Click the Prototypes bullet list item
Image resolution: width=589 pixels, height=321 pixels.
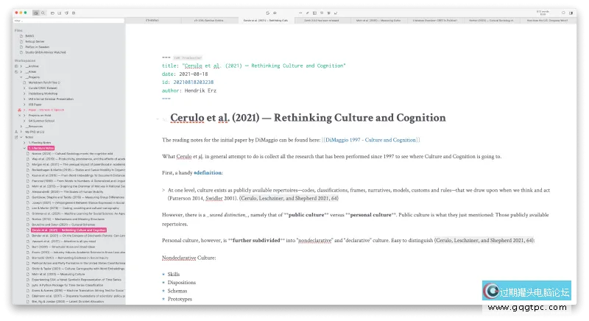(180, 299)
